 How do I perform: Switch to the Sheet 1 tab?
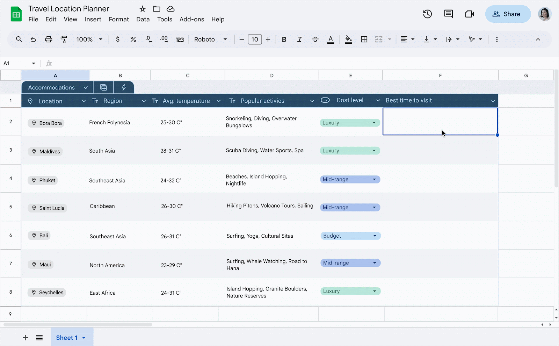[67, 338]
